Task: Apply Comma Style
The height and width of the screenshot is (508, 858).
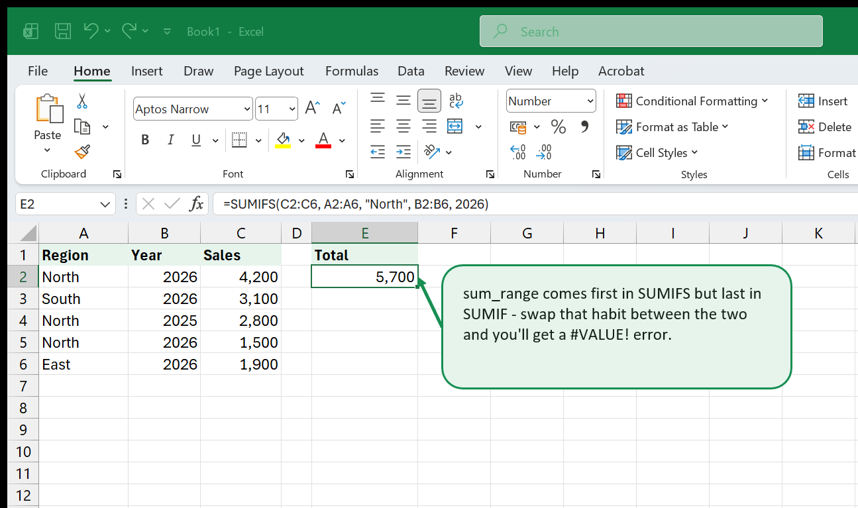Action: 585,126
